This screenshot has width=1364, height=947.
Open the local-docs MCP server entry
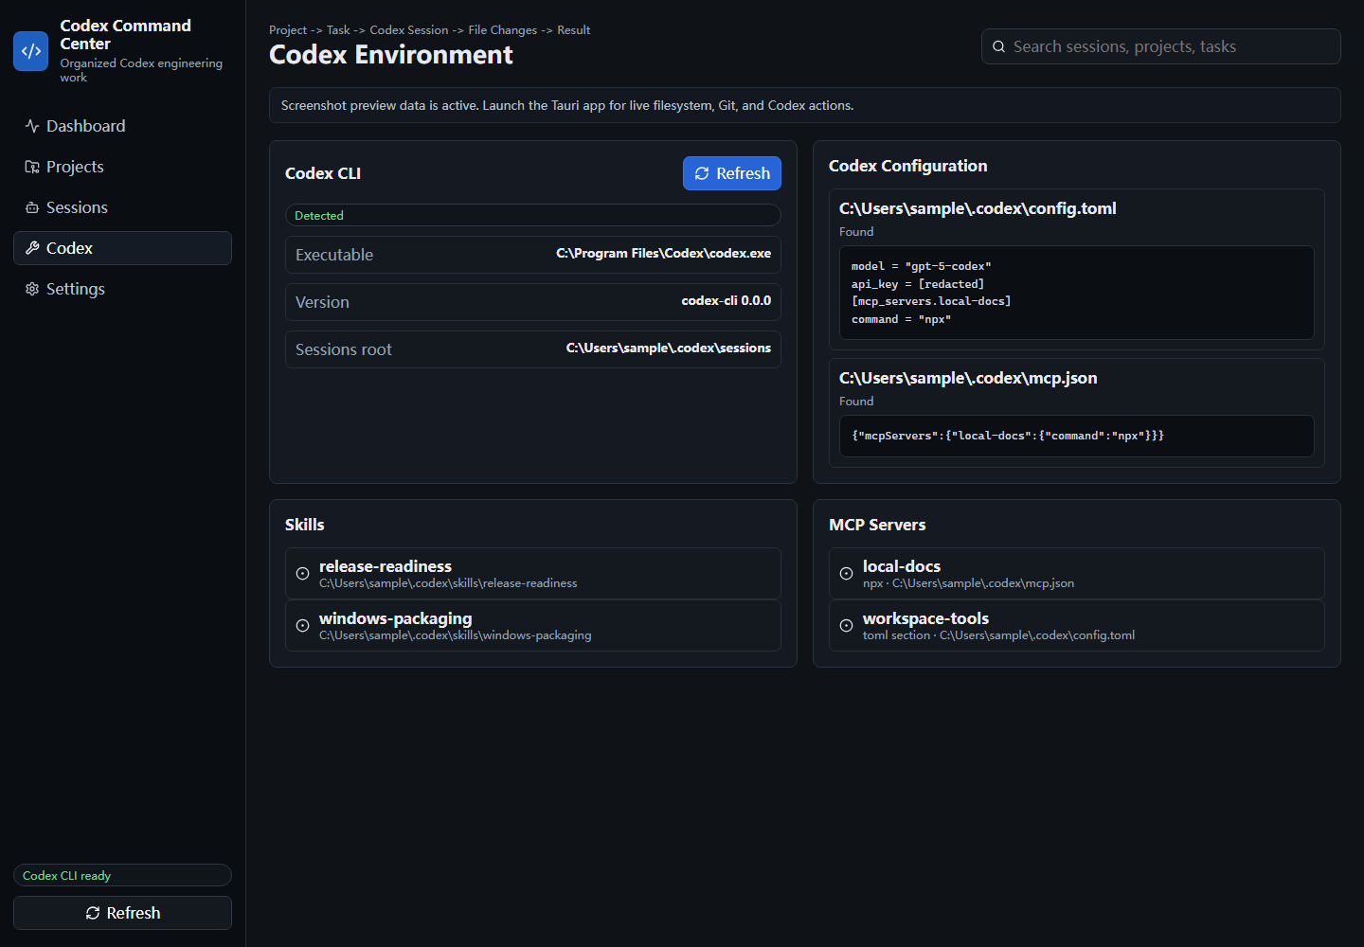pos(1077,573)
